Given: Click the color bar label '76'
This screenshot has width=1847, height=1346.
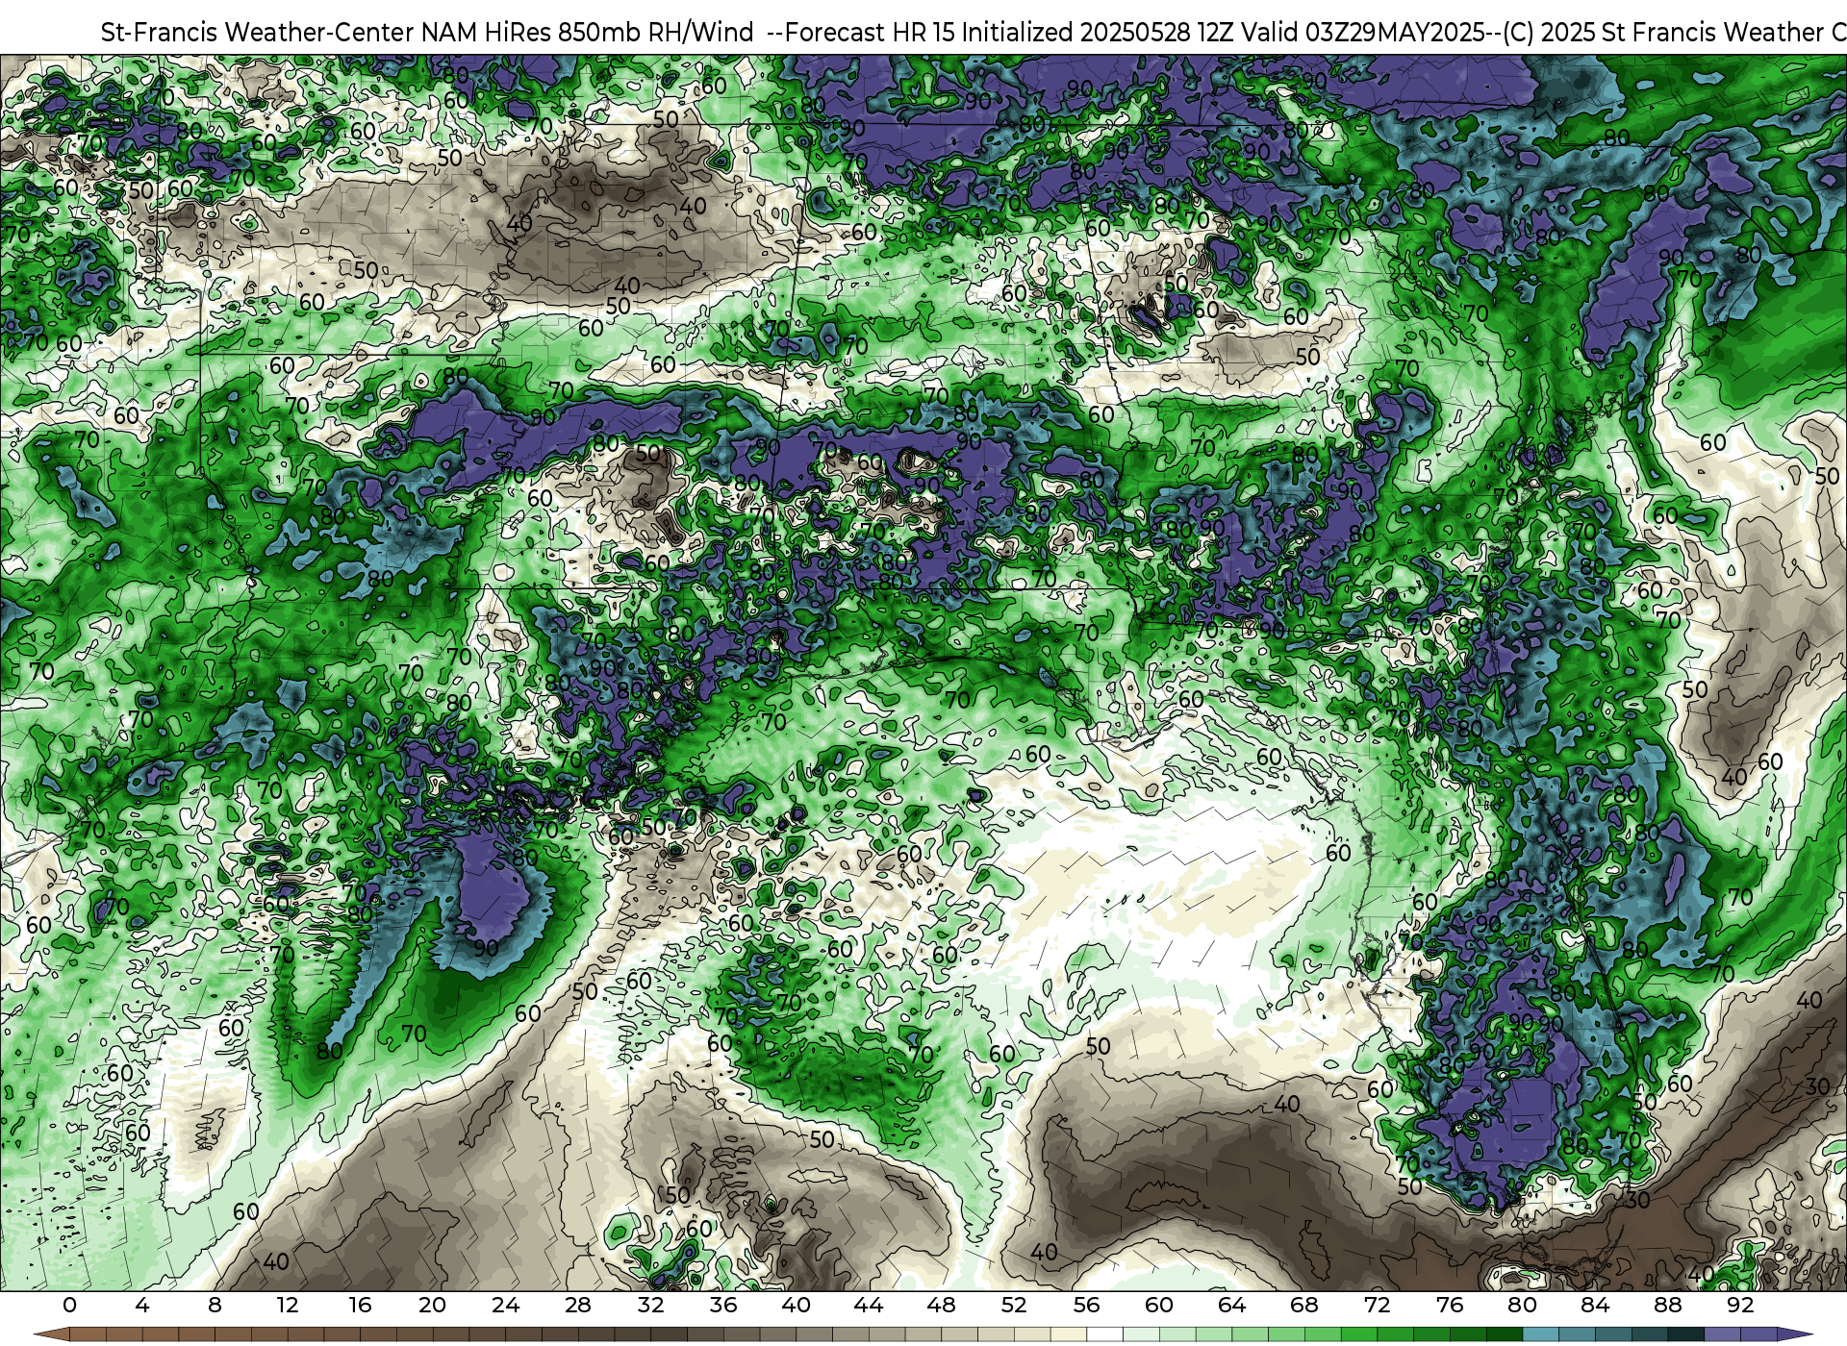Looking at the screenshot, I should coord(1449,1306).
